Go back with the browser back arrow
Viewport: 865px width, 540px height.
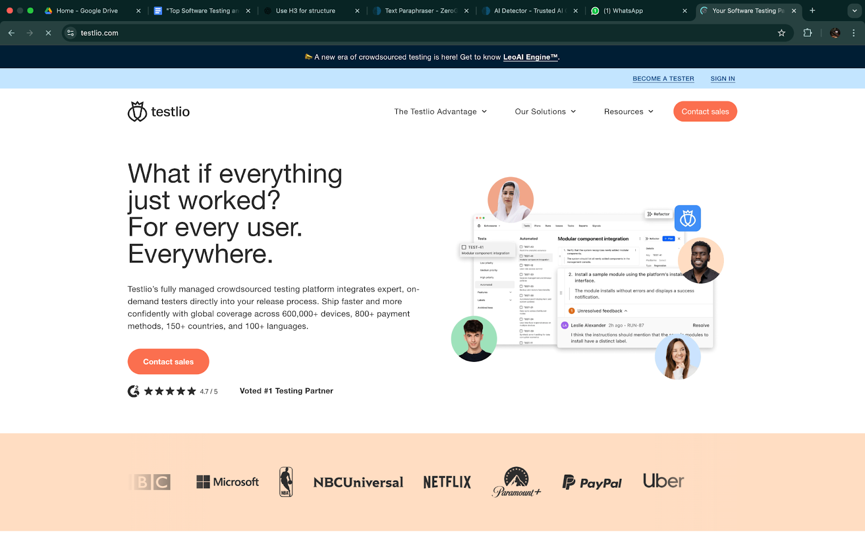(x=11, y=33)
